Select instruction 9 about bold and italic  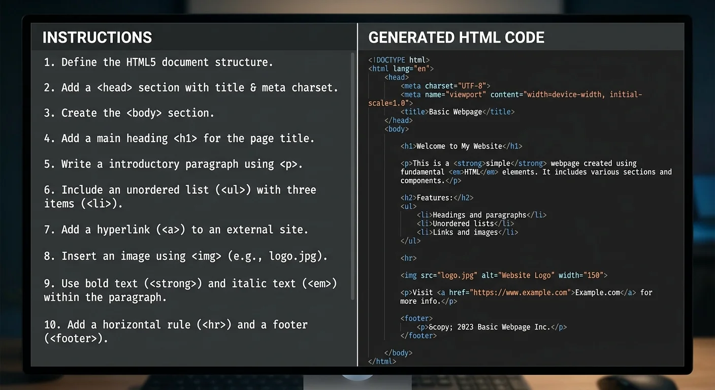[190, 290]
